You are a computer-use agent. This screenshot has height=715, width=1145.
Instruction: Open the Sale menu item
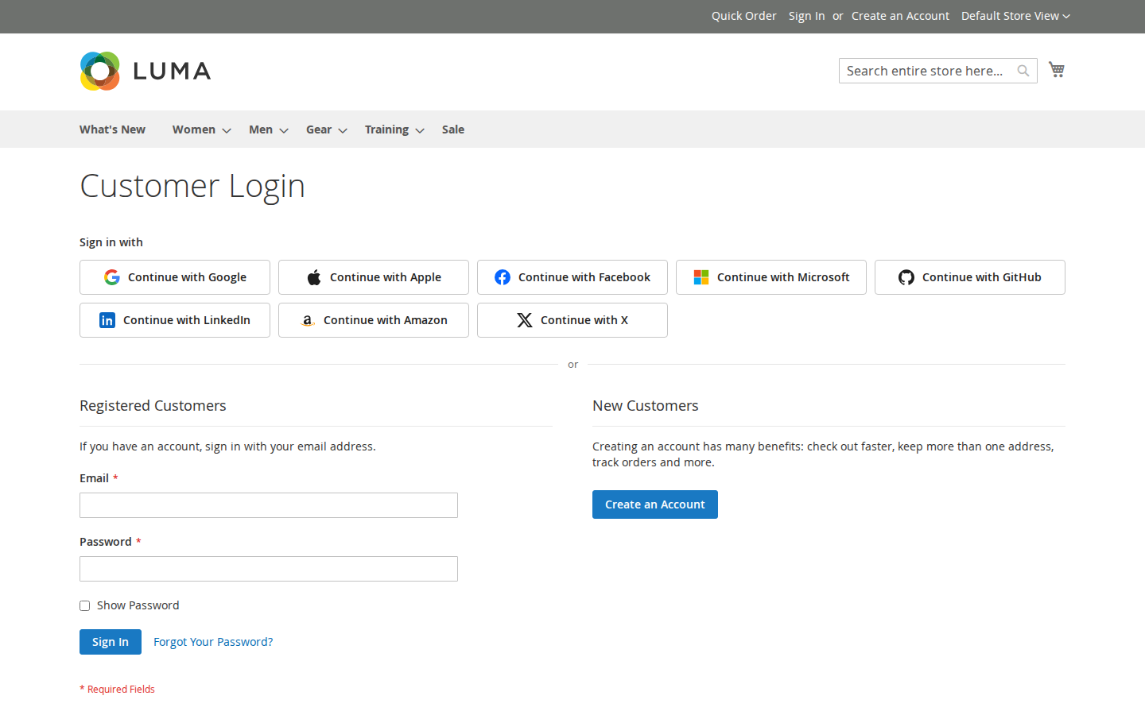coord(453,129)
